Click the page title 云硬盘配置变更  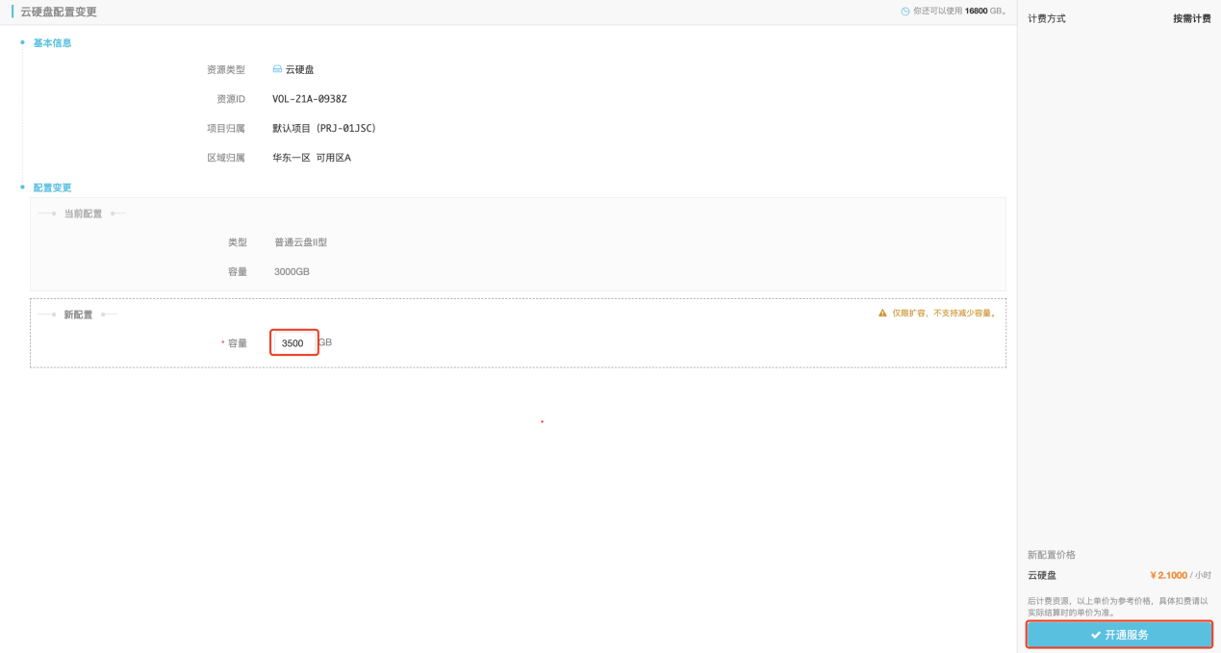(59, 12)
